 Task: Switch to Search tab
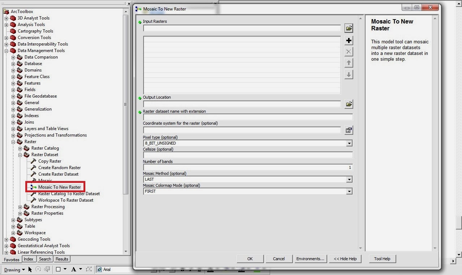click(45, 259)
